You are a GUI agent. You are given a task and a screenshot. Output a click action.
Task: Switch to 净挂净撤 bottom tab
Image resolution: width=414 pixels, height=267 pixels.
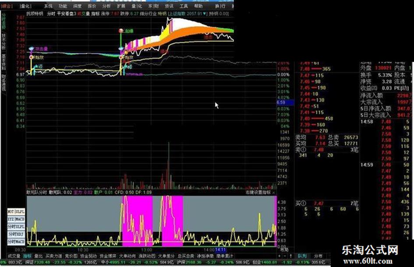point(205,256)
